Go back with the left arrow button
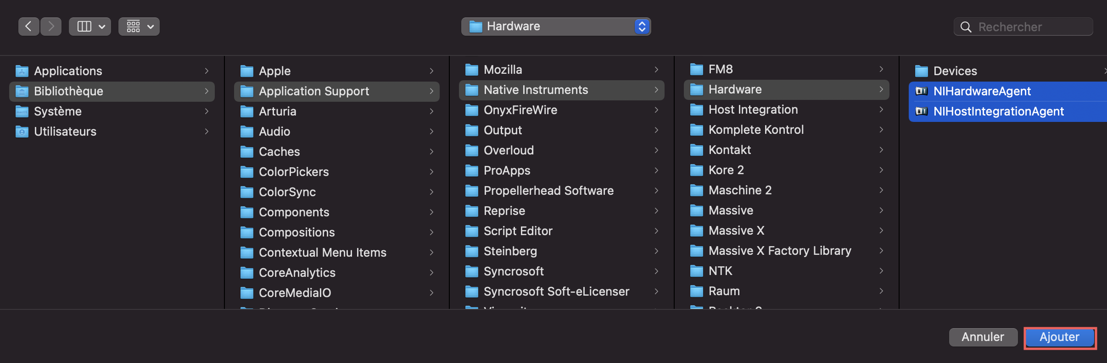The image size is (1107, 363). tap(28, 27)
